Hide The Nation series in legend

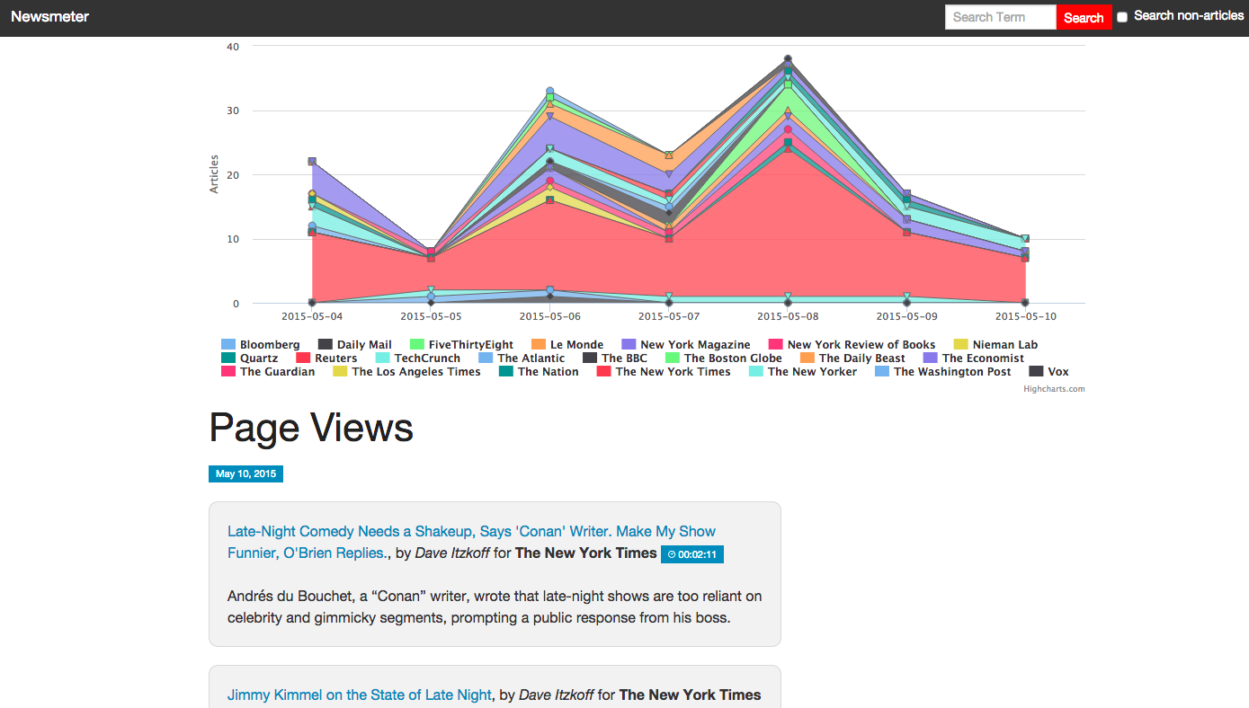[x=539, y=372]
